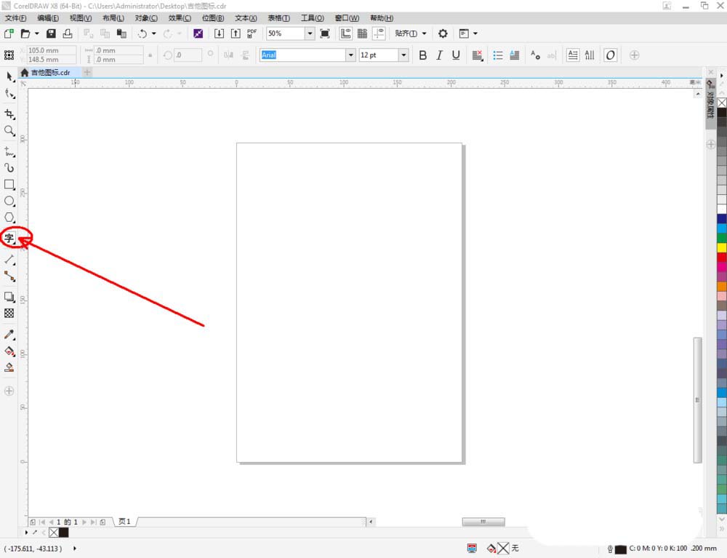The image size is (727, 558).
Task: Select the Smart Fill tool
Action: click(x=9, y=368)
